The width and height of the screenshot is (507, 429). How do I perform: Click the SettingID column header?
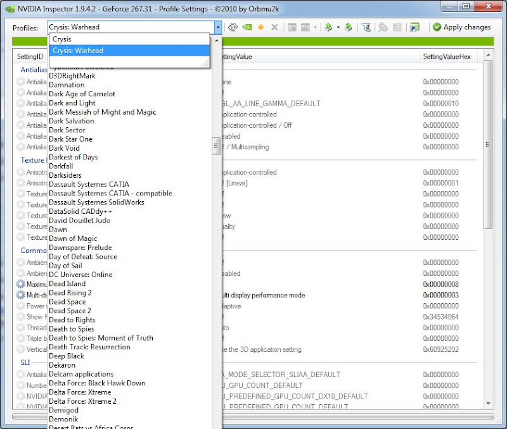click(x=30, y=57)
